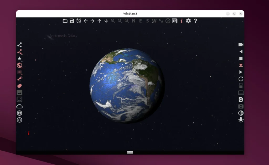The image size is (269, 165).
Task: Capture a screenshot with the camera icon
Action: coord(241,106)
